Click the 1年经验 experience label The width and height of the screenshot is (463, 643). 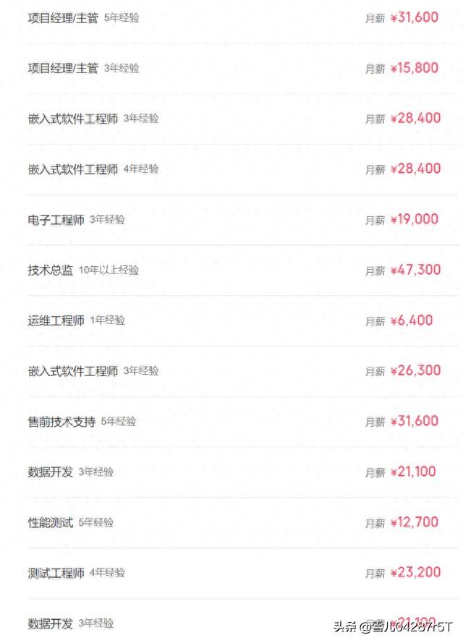[x=107, y=320]
